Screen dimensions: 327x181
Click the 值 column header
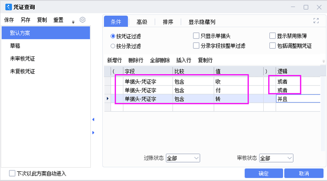238,71
